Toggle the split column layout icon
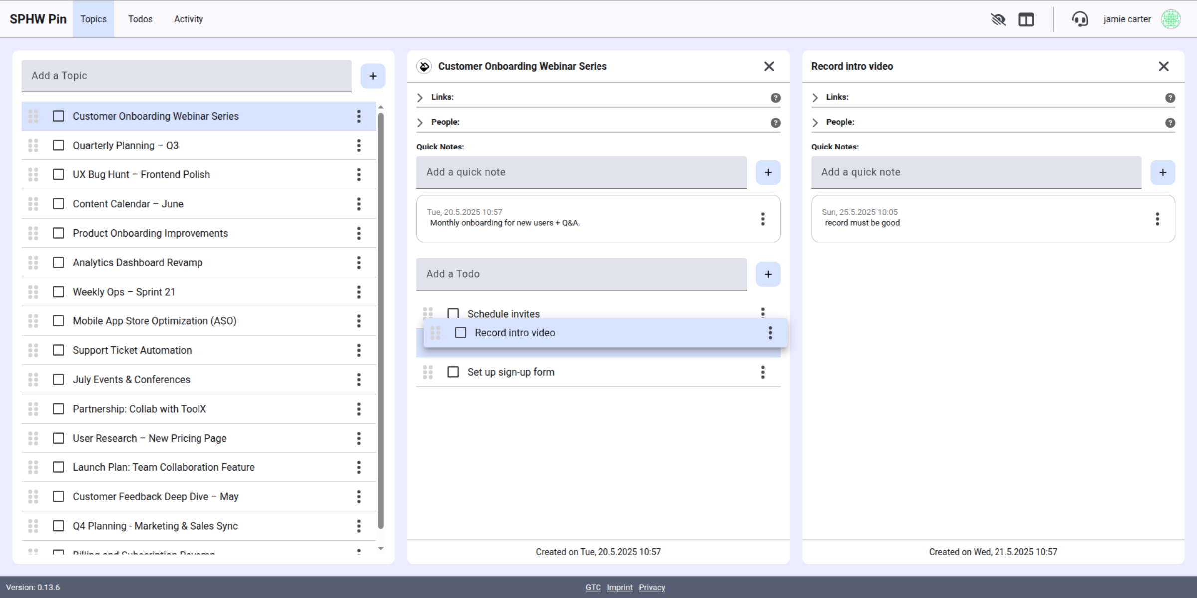The width and height of the screenshot is (1197, 598). pos(1026,19)
